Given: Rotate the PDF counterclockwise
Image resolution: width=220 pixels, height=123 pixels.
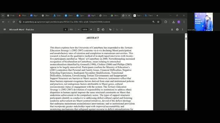Looking at the screenshot, I should coord(103,29).
